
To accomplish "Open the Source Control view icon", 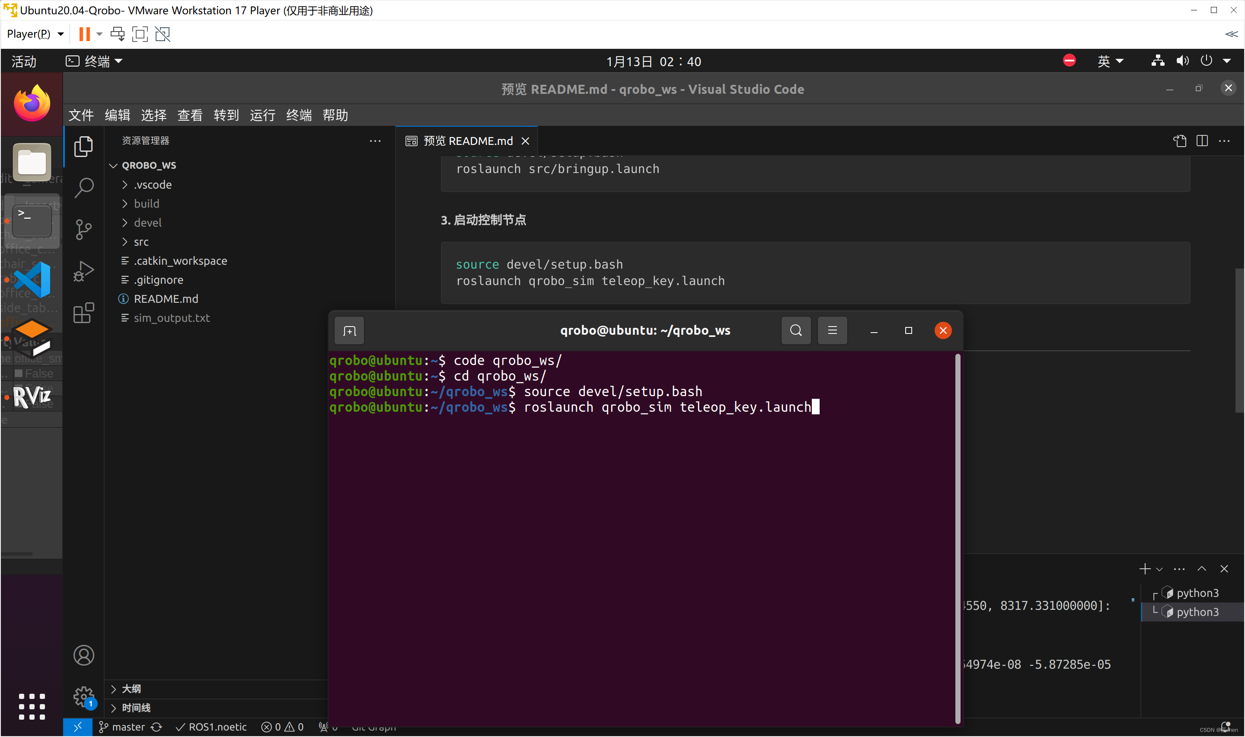I will [x=83, y=229].
